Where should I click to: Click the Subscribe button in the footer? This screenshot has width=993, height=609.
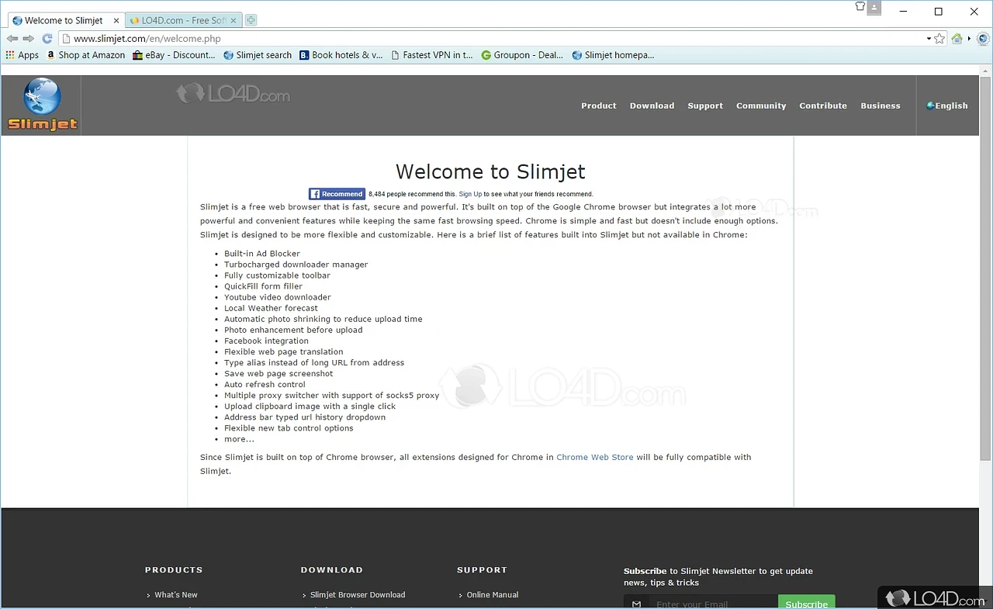806,604
